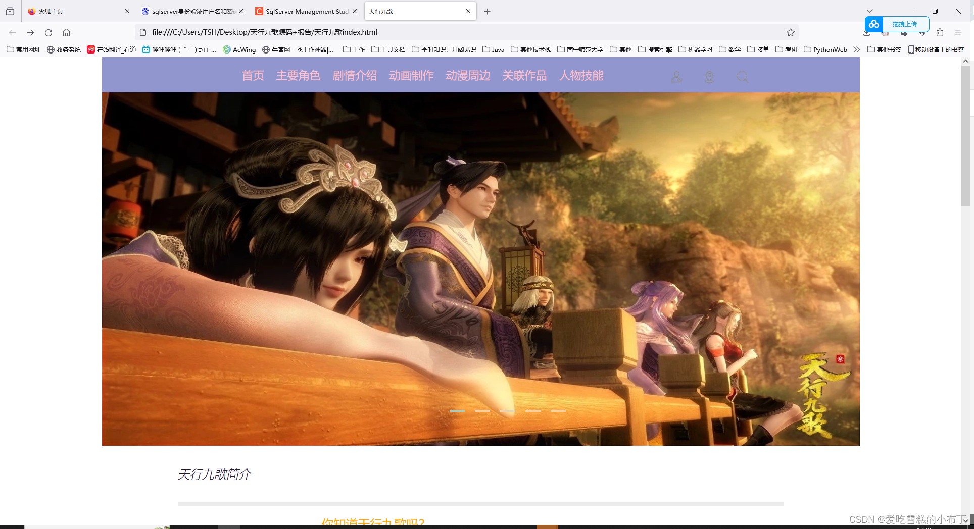This screenshot has height=529, width=974.
Task: Click the carousel banner image
Action: (x=481, y=269)
